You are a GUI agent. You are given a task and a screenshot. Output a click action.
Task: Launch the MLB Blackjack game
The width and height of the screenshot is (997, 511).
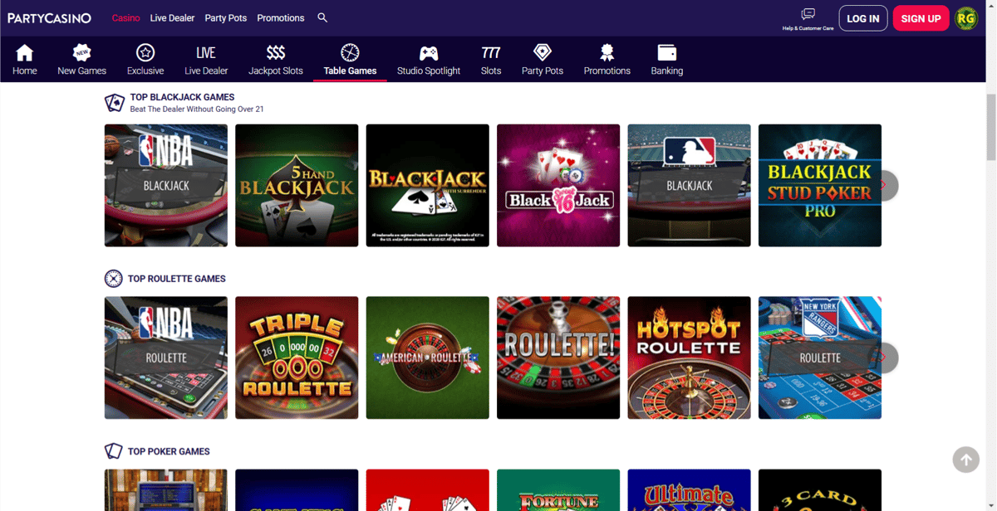[x=690, y=185]
